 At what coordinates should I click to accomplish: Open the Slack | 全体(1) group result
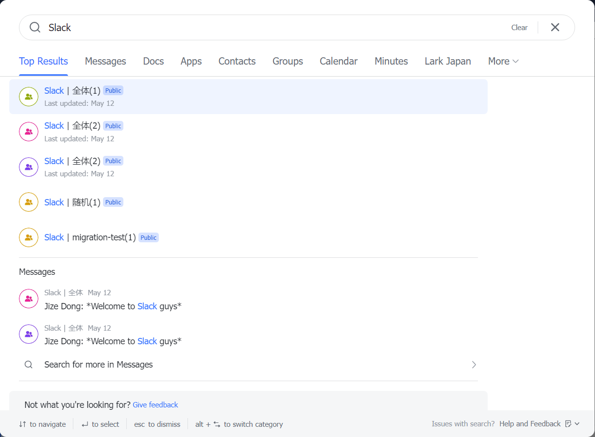point(248,97)
